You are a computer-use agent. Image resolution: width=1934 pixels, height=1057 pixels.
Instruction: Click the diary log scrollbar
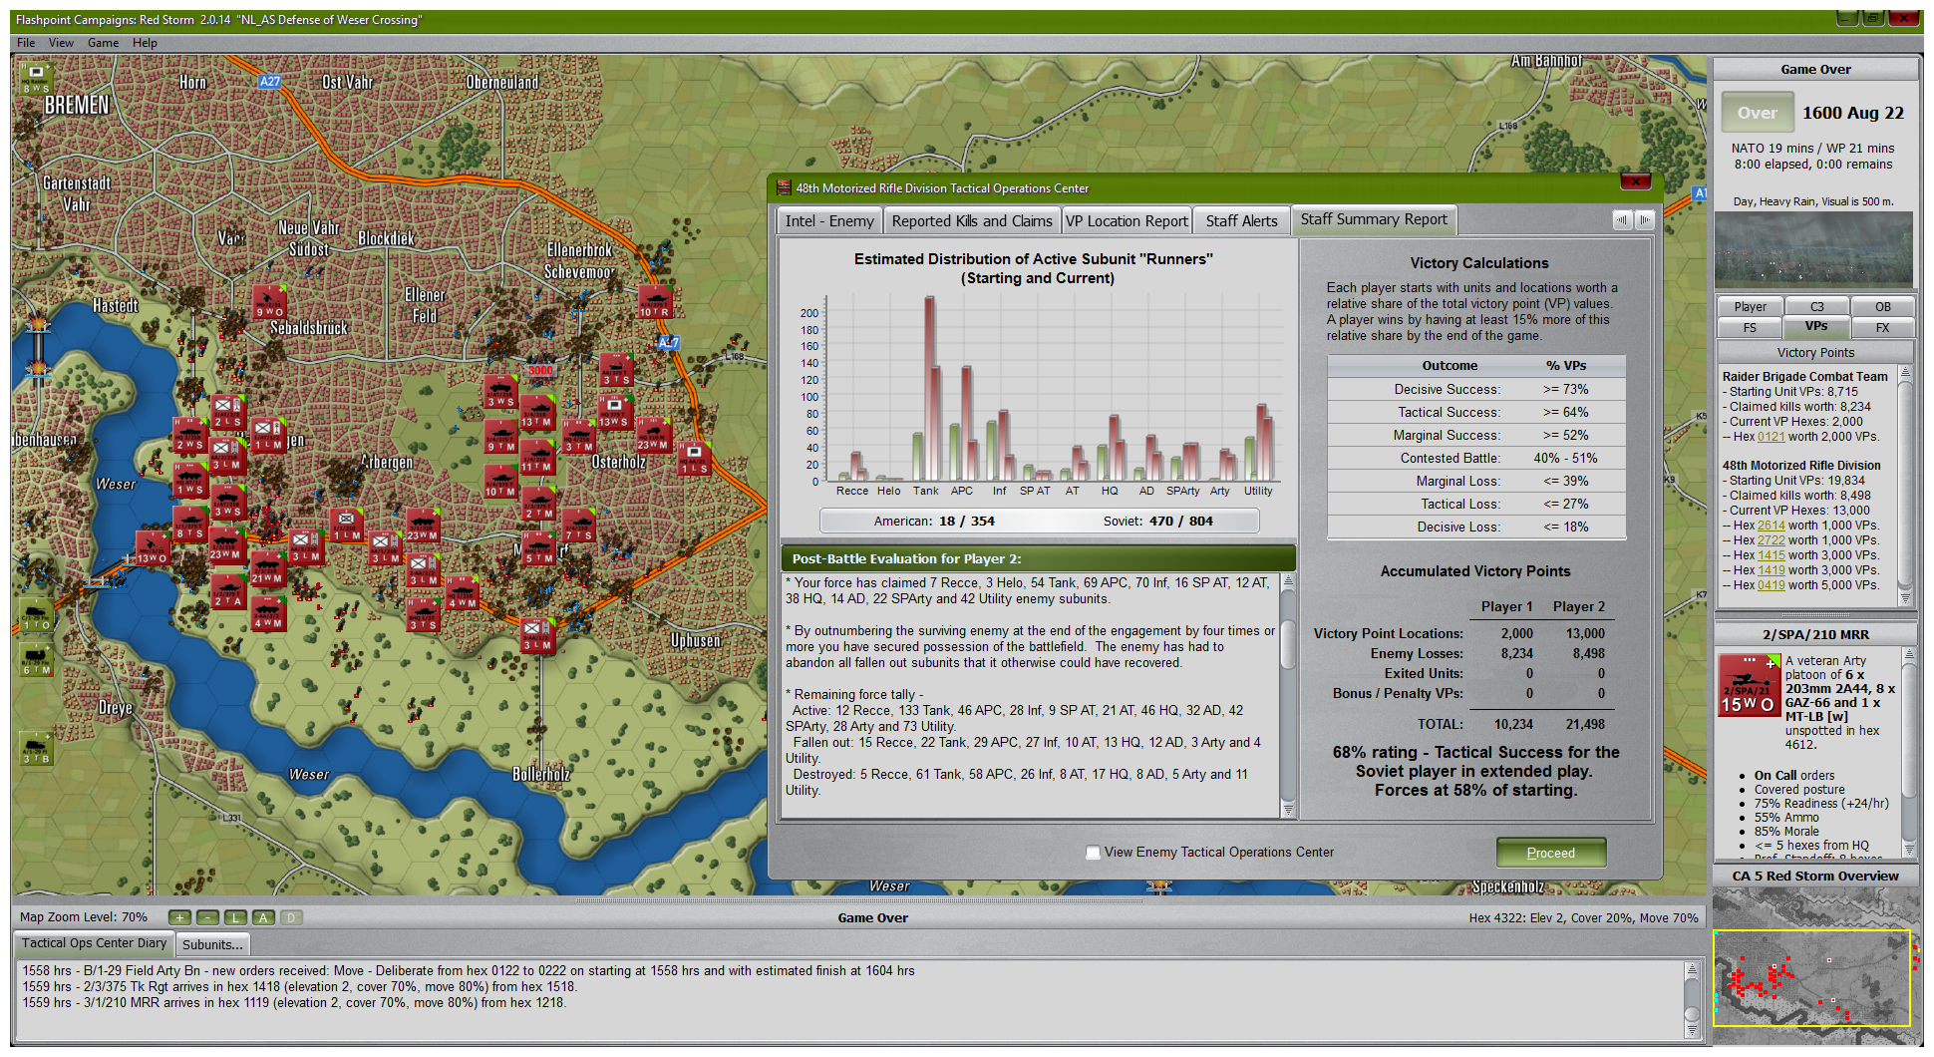click(x=1692, y=1001)
